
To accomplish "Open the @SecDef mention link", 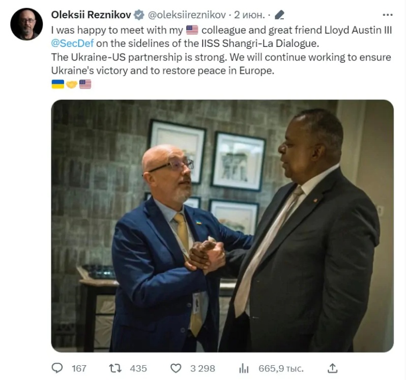I will pyautogui.click(x=72, y=43).
